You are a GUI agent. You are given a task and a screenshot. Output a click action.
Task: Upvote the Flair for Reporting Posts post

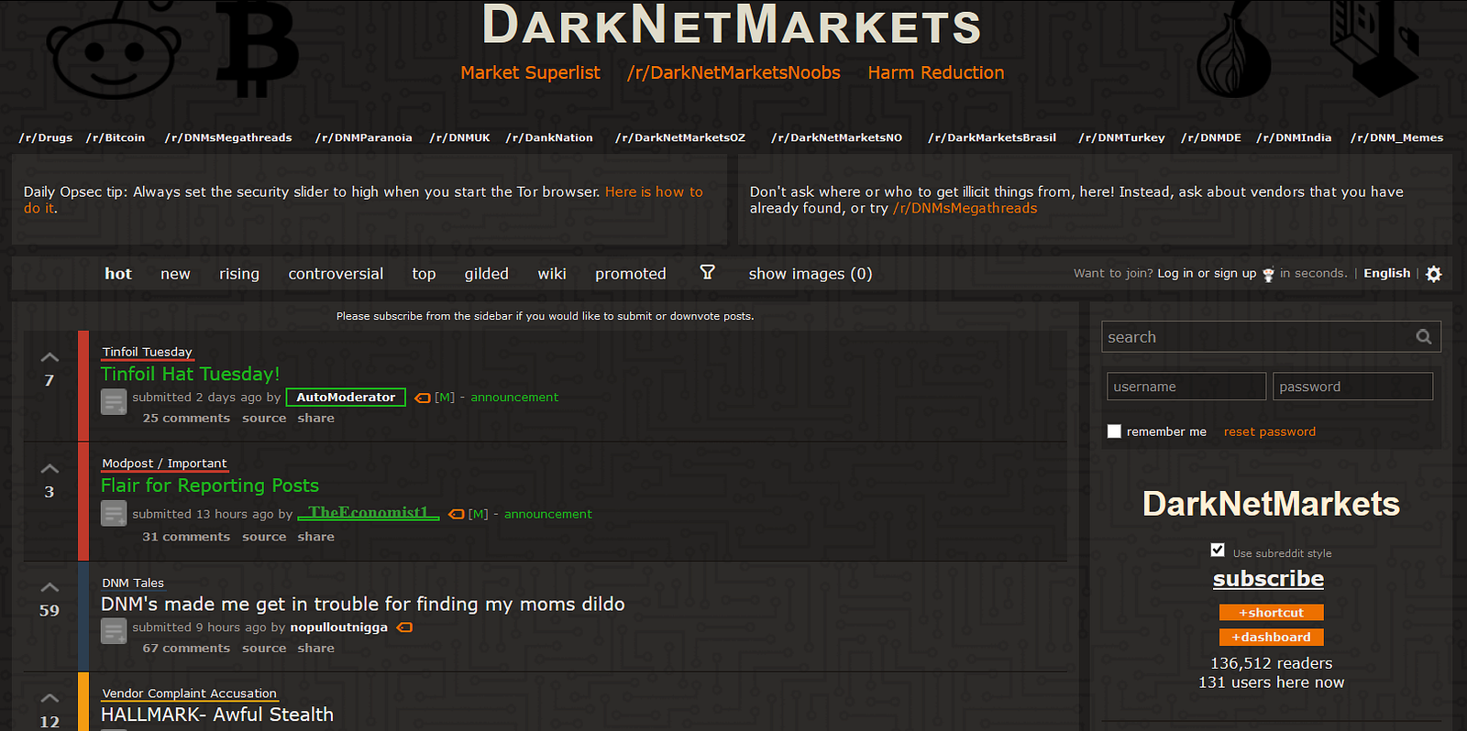click(50, 469)
